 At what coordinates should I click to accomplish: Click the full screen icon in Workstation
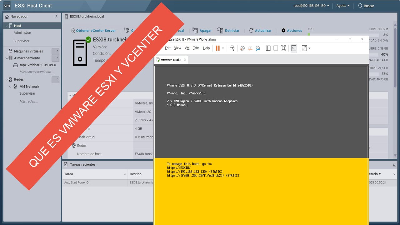coord(283,48)
